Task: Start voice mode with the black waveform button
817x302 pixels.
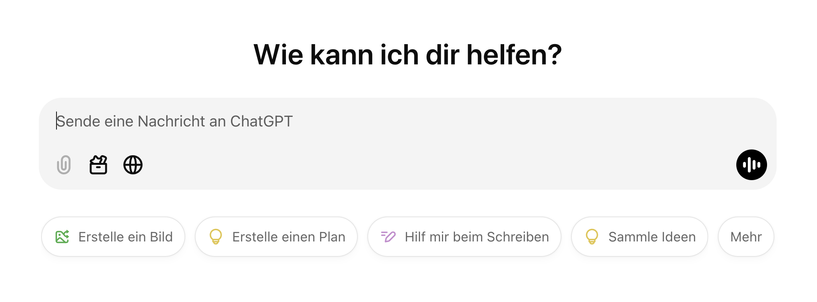Action: point(751,165)
